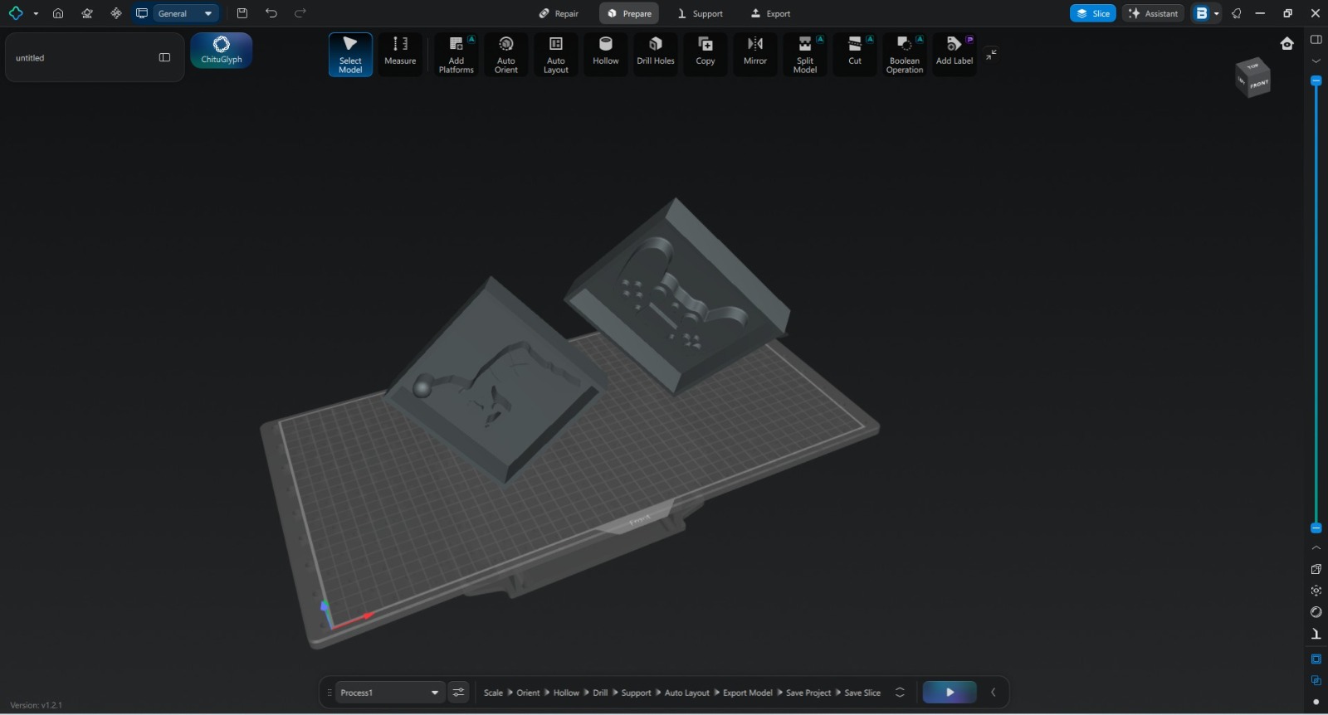Screen dimensions: 1328x715
Task: Click the Hollow step in process bar
Action: click(566, 693)
